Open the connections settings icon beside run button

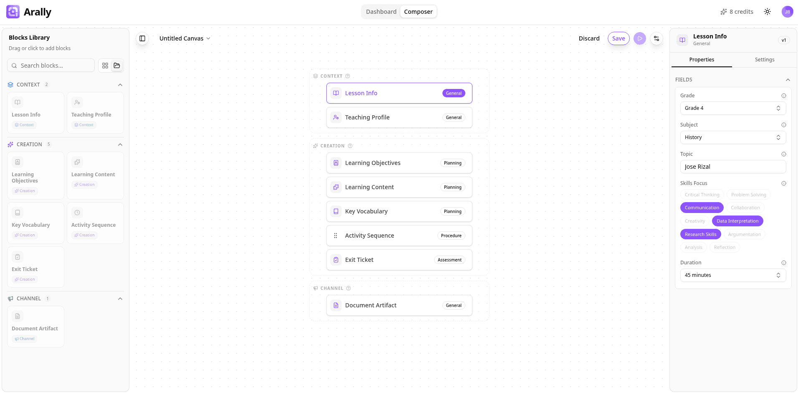[657, 38]
